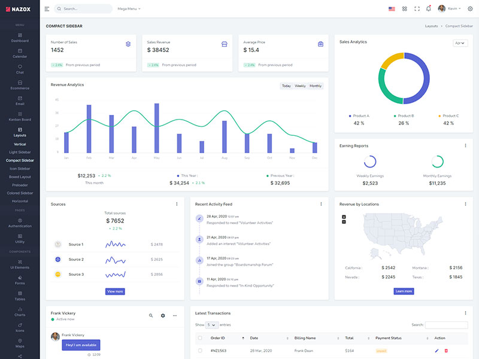Open the apps grid icon in header
479x359 pixels.
[x=405, y=9]
